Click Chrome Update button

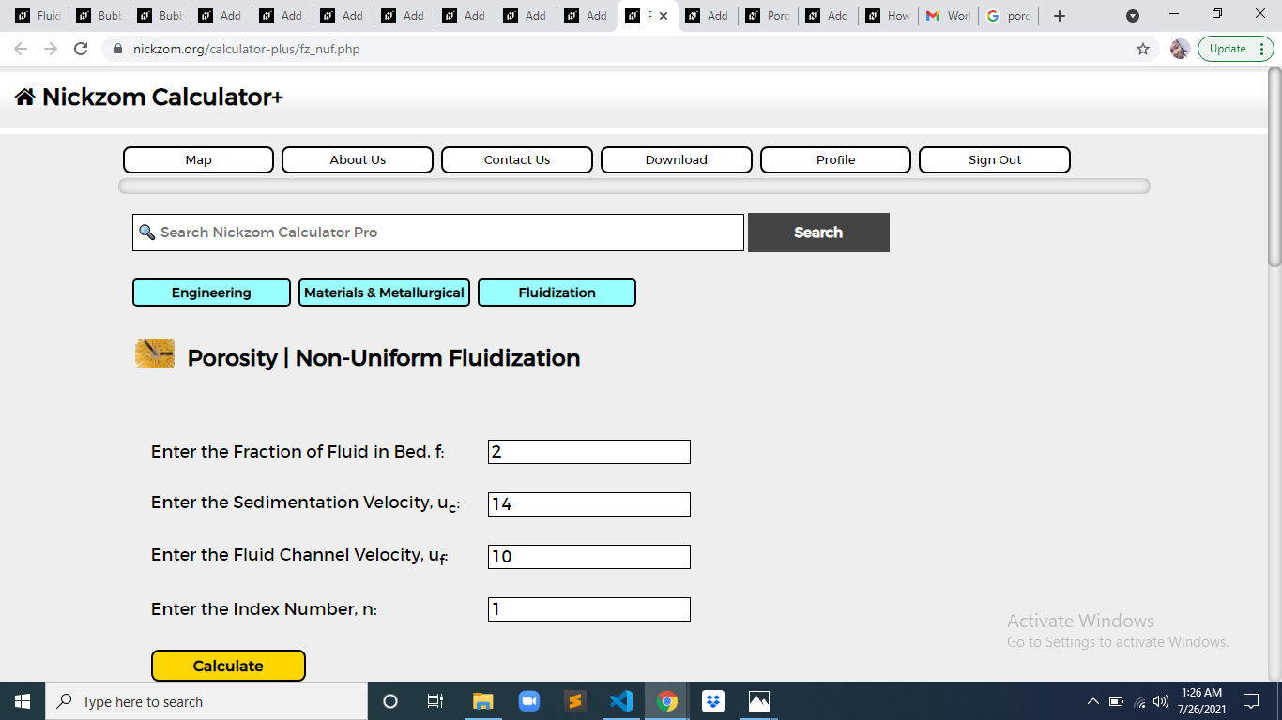click(x=1235, y=49)
